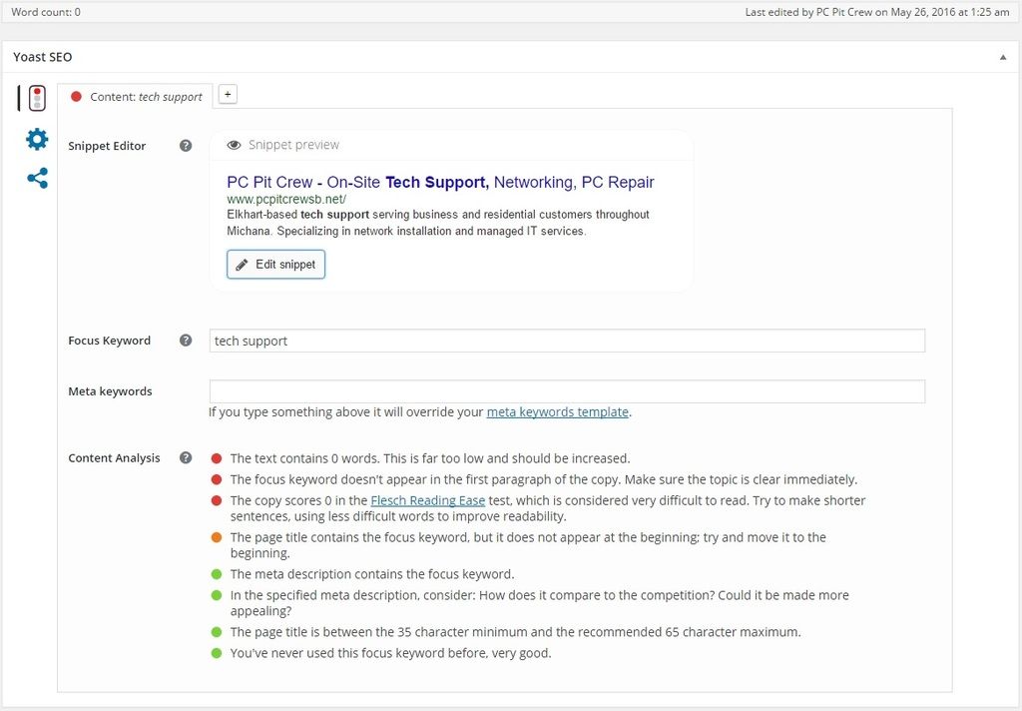
Task: Click red bullet for 0 words message
Action: pyautogui.click(x=217, y=458)
